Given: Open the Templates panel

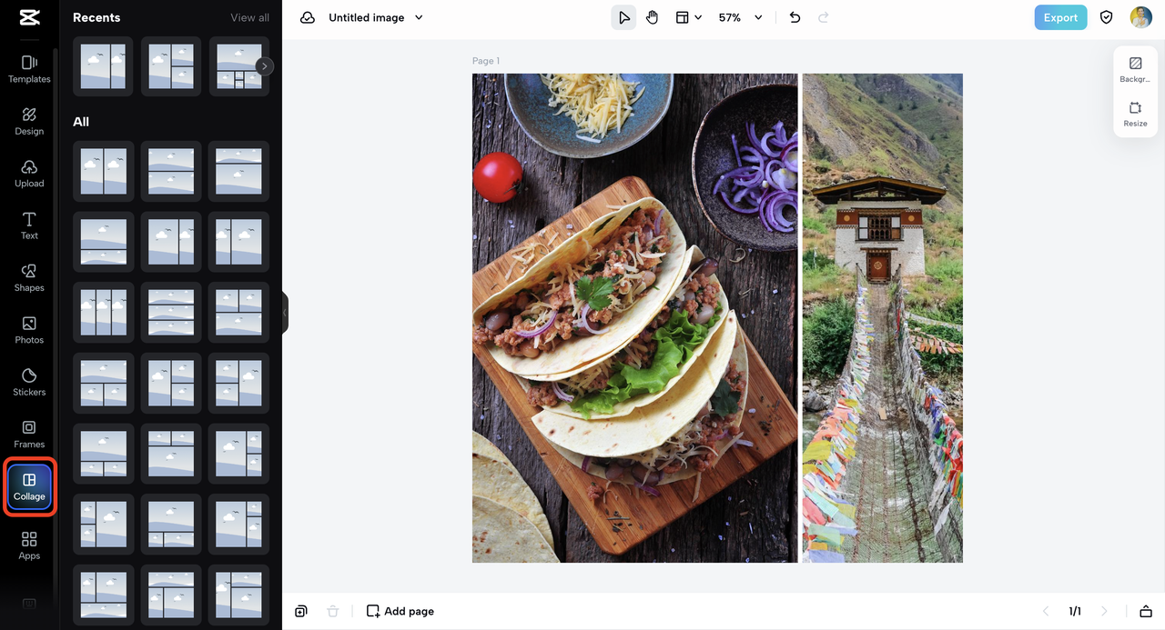Looking at the screenshot, I should 29,68.
